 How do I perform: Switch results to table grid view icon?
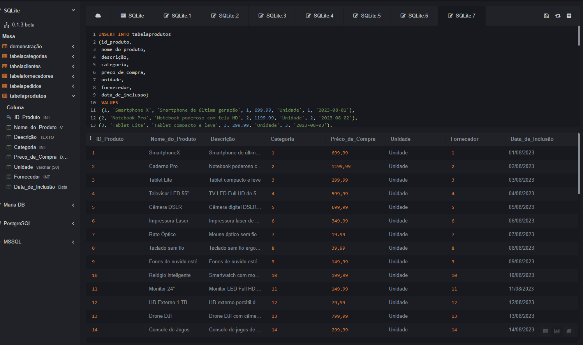[545, 331]
